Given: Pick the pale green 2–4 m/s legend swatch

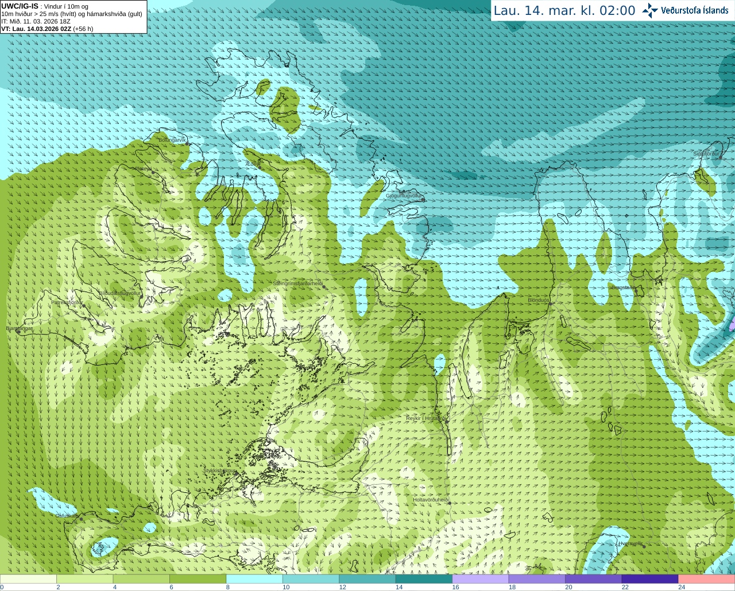Looking at the screenshot, I should click(84, 579).
